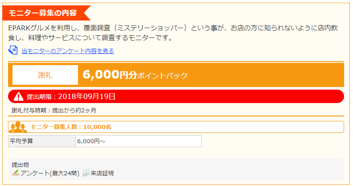Click the pencil icon next to アンケート(最大24問)
This screenshot has height=186, width=353.
(x=16, y=173)
